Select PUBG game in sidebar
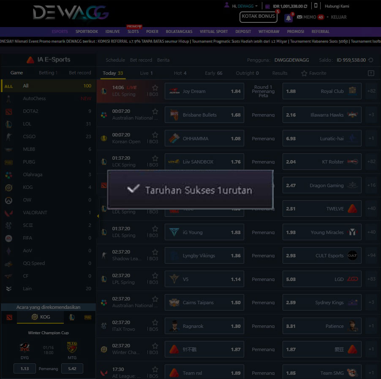 (x=48, y=162)
